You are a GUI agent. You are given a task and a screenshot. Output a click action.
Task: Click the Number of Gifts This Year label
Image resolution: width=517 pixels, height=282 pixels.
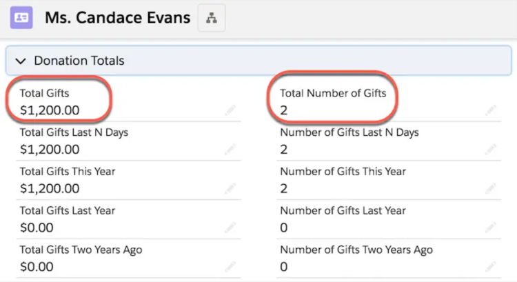pyautogui.click(x=343, y=172)
